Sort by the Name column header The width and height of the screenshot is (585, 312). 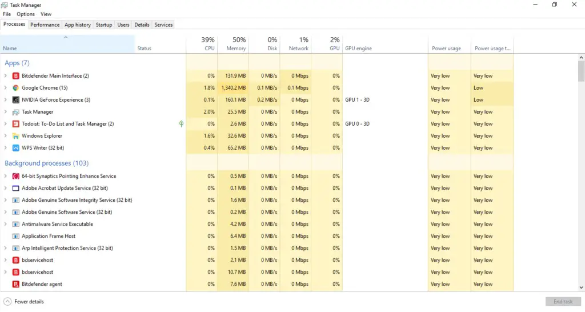pos(67,44)
